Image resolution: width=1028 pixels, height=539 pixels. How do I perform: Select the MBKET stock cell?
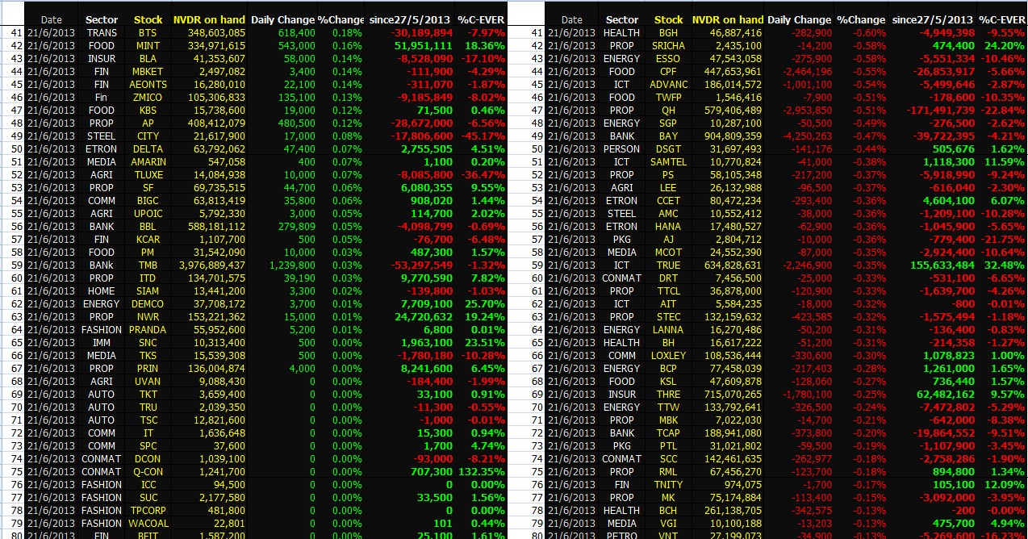coord(148,72)
